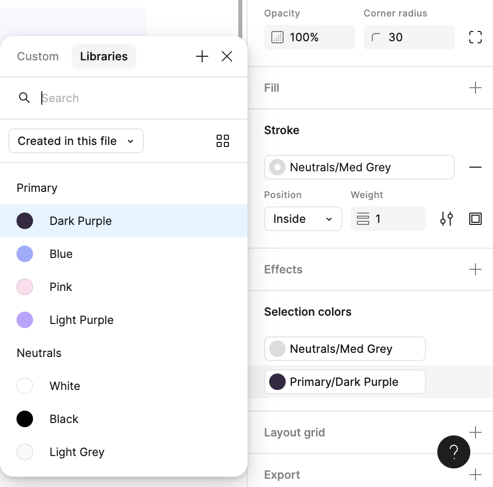Open advanced stroke settings icon
Image resolution: width=493 pixels, height=487 pixels.
pyautogui.click(x=447, y=219)
